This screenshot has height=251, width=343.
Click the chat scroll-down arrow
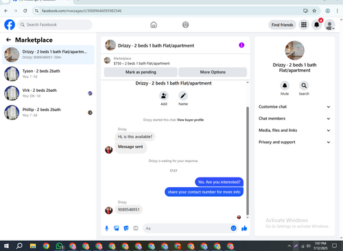(248, 217)
